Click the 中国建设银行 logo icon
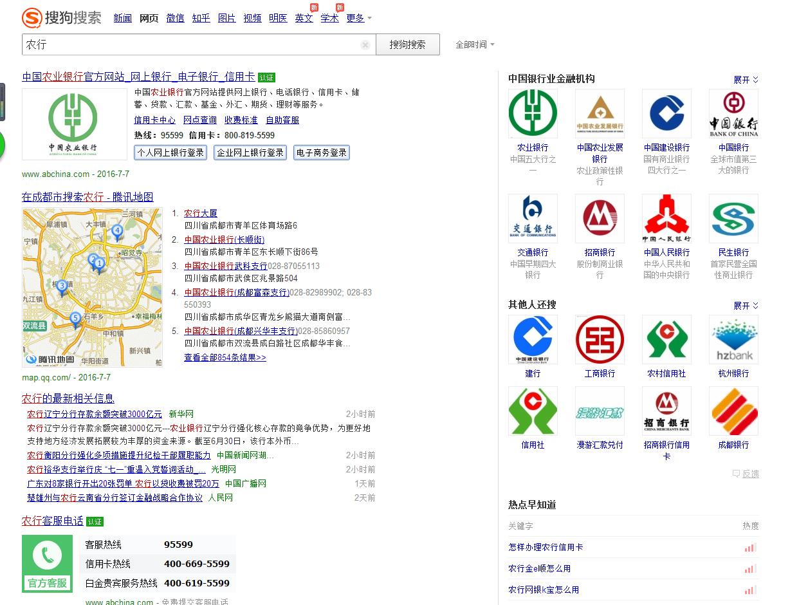Image resolution: width=808 pixels, height=605 pixels. coord(666,113)
